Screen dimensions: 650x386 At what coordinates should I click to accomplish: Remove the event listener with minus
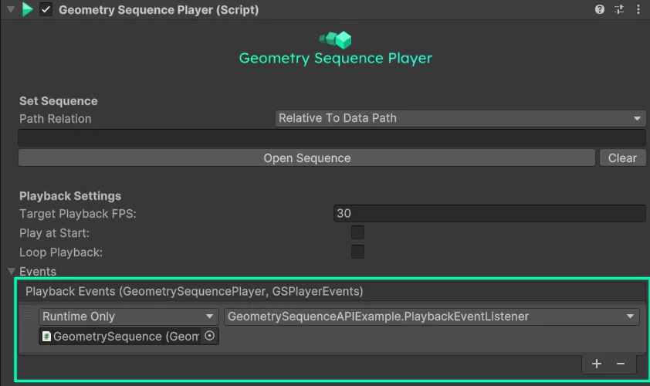click(621, 364)
